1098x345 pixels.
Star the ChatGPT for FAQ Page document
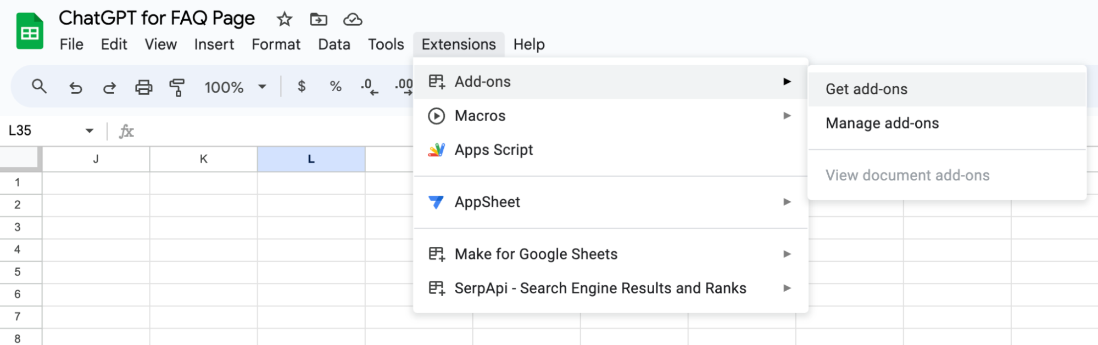tap(284, 19)
